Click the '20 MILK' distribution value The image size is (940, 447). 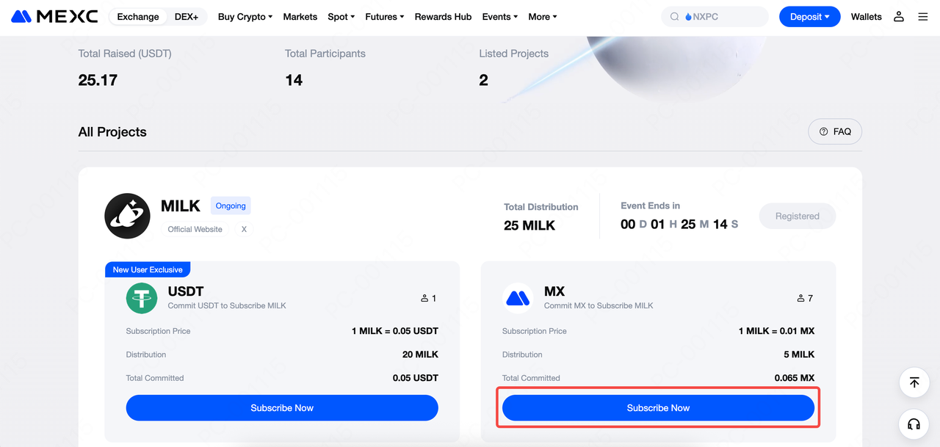(x=420, y=355)
